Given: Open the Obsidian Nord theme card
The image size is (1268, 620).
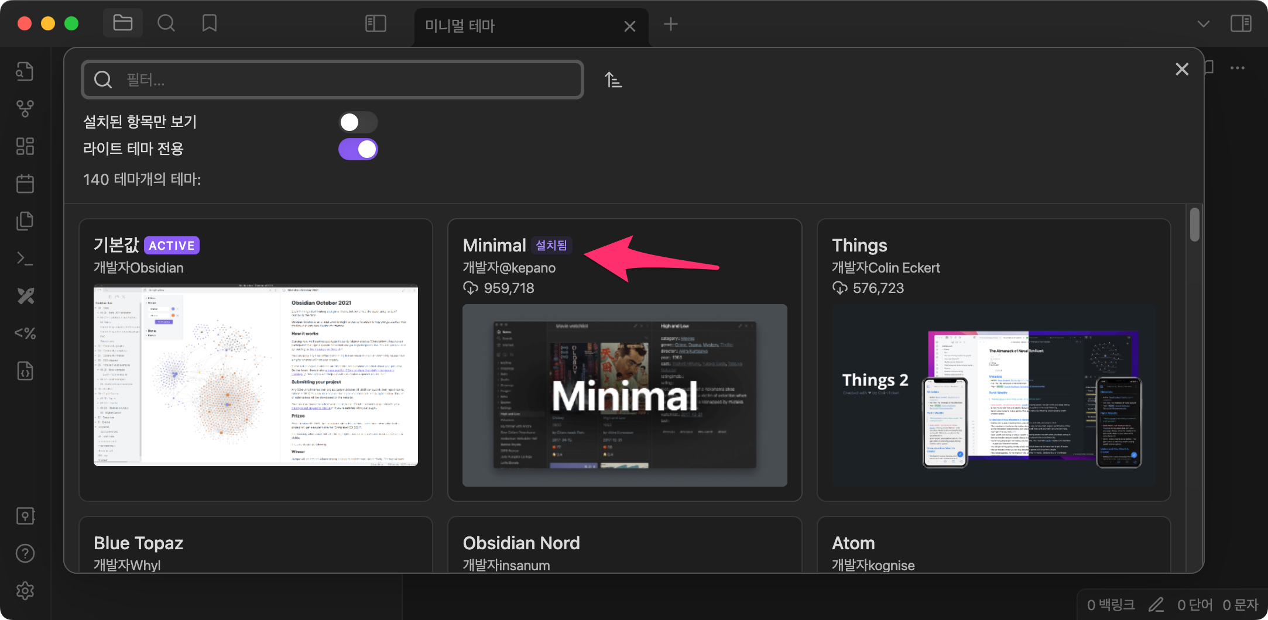Looking at the screenshot, I should pyautogui.click(x=625, y=545).
